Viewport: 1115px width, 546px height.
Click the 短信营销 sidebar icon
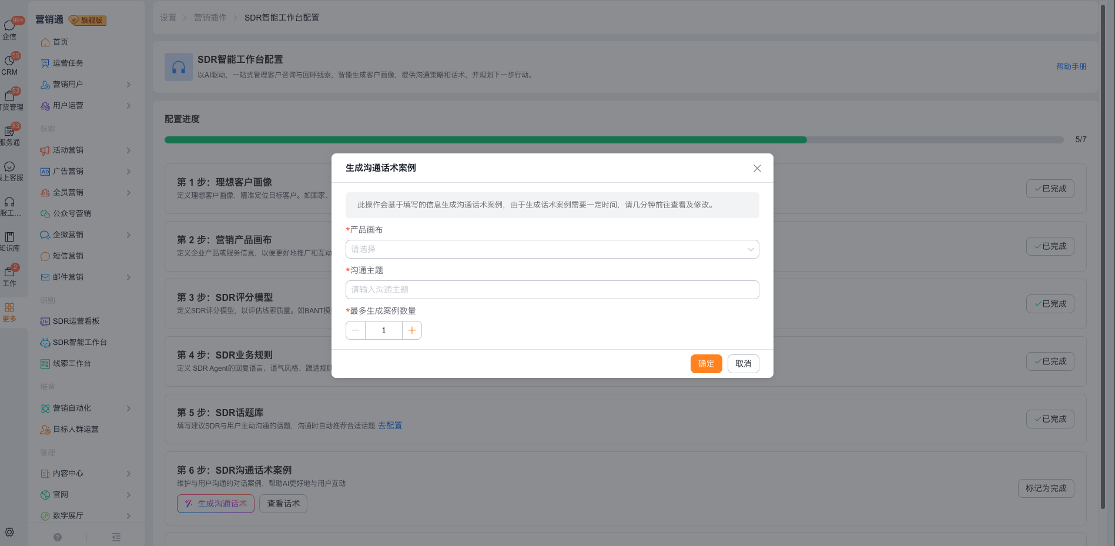point(45,256)
